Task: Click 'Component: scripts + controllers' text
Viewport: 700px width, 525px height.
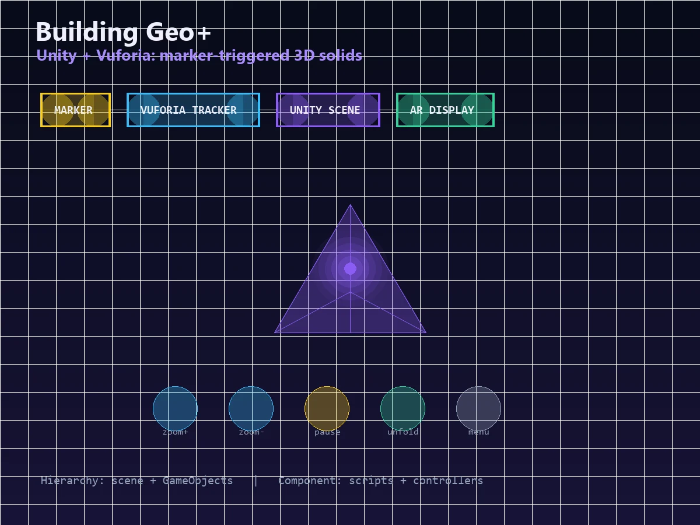Action: [380, 481]
